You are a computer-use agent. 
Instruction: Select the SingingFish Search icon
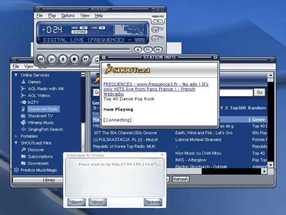tap(23, 129)
